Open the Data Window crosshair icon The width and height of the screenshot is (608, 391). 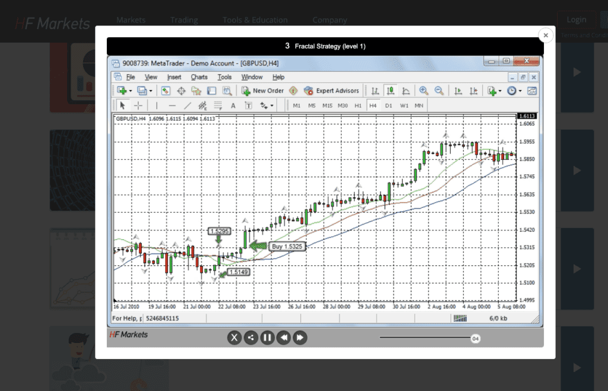181,91
